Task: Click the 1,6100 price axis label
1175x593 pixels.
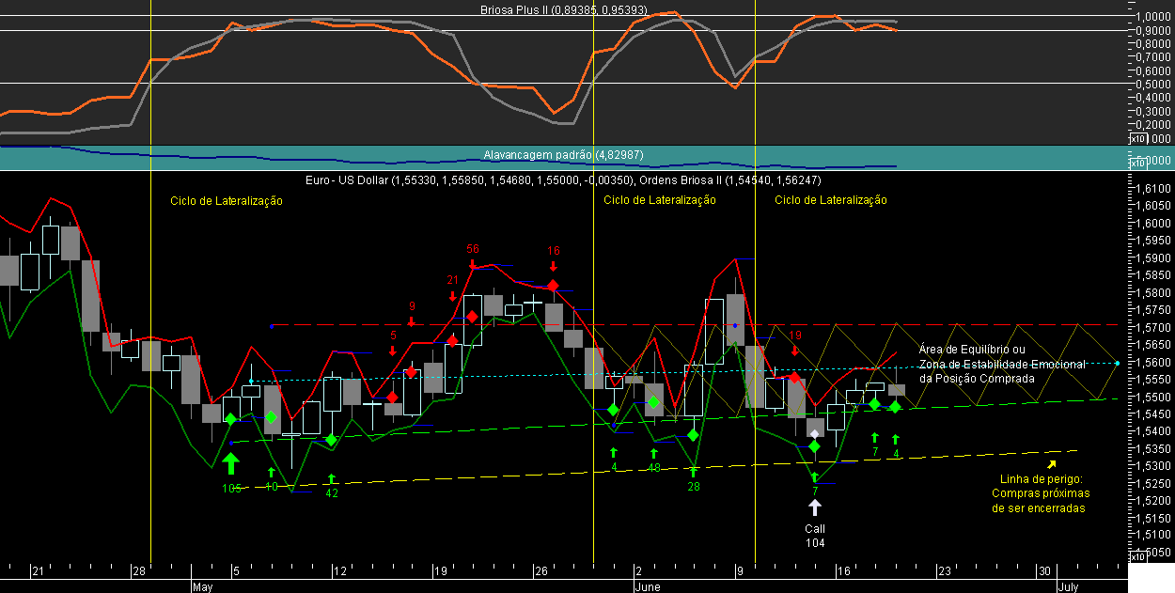Action: 1151,189
